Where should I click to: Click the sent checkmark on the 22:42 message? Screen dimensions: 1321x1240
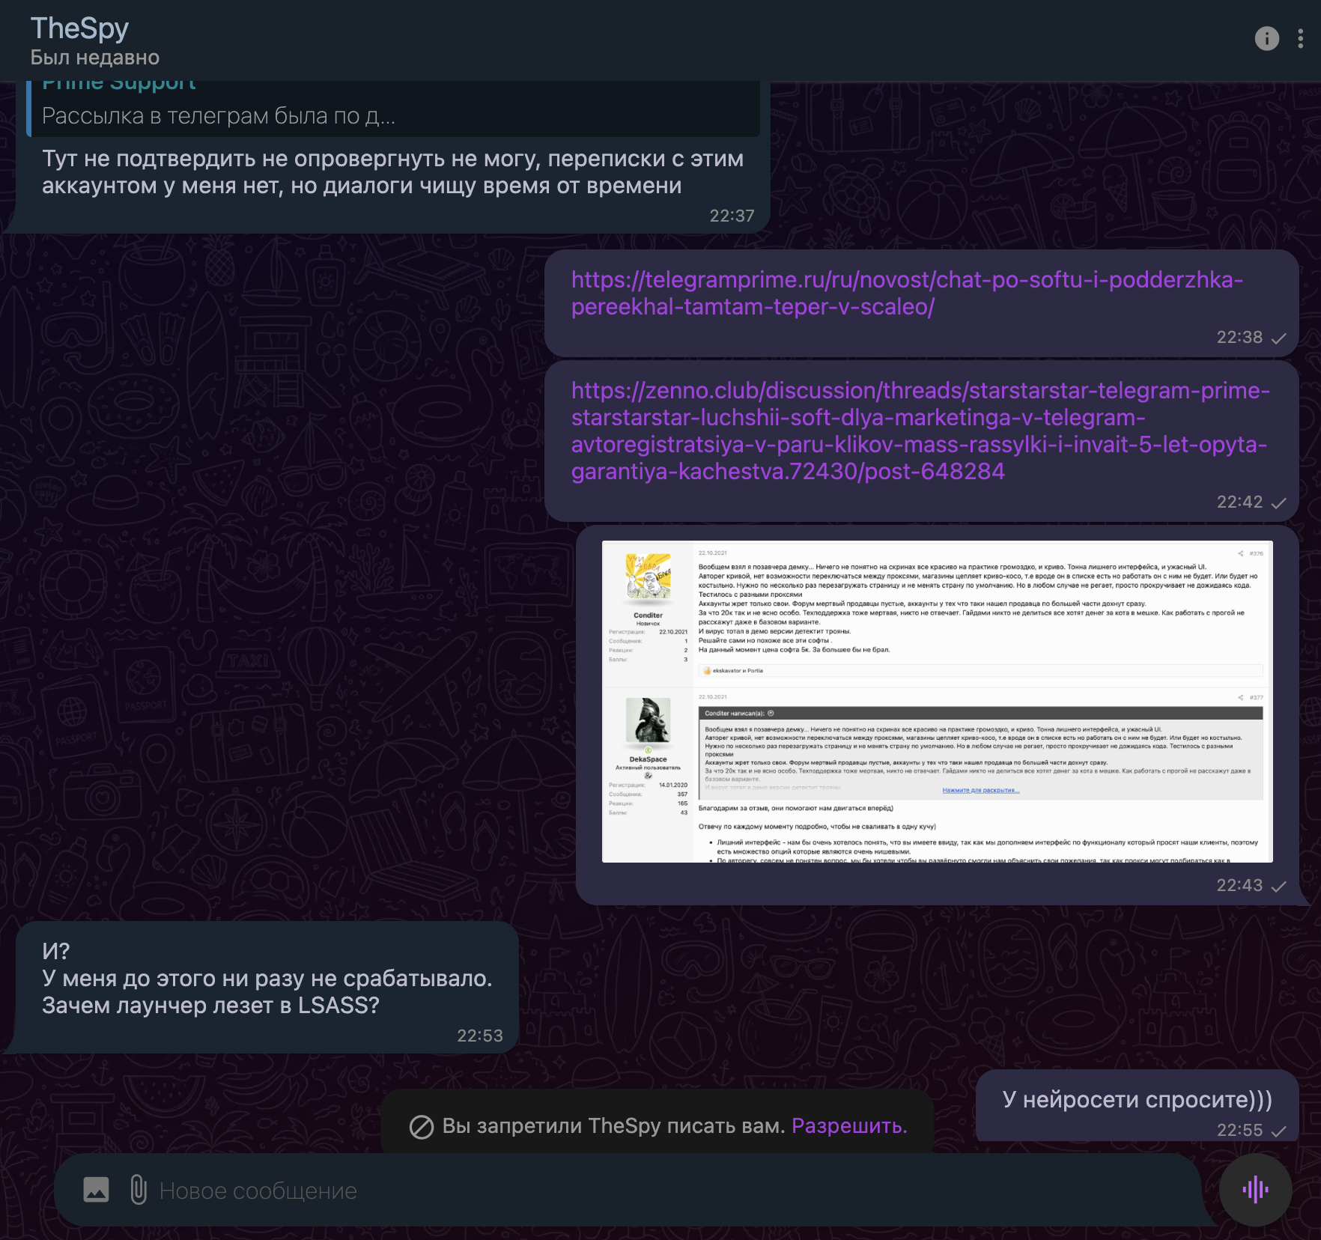coord(1279,502)
